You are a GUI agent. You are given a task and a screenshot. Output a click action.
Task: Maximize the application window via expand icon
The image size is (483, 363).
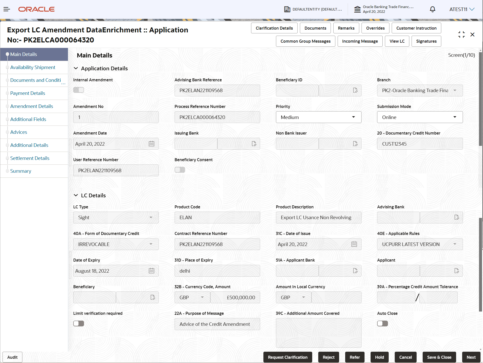pyautogui.click(x=461, y=34)
